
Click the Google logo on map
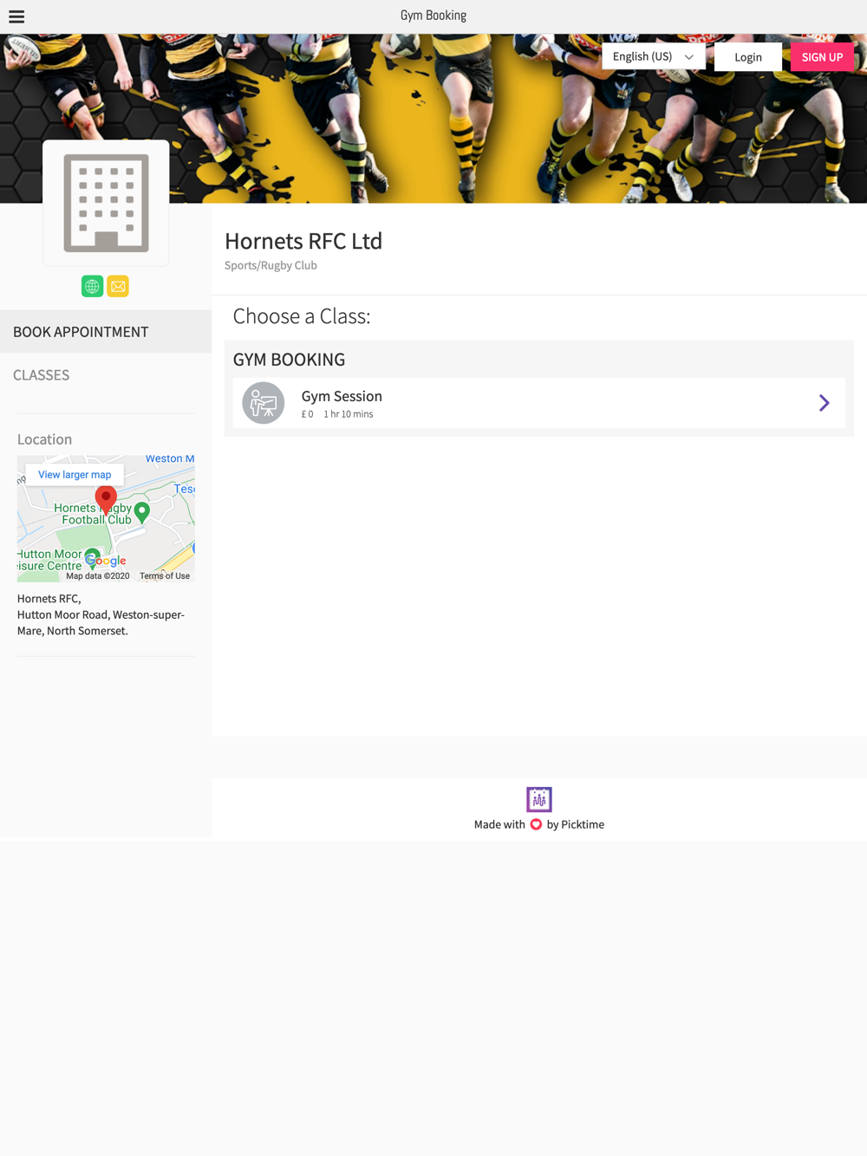[106, 561]
